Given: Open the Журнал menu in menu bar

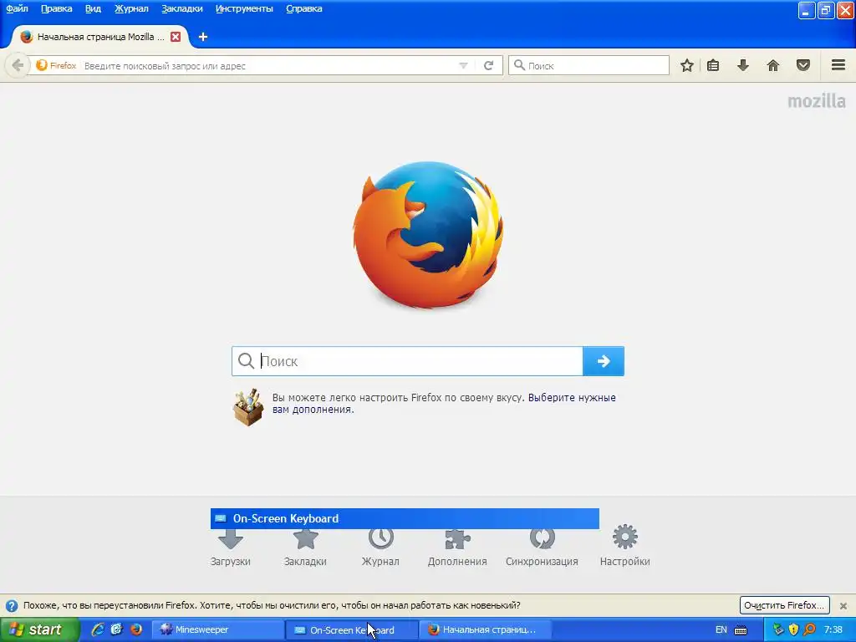Looking at the screenshot, I should click(131, 8).
